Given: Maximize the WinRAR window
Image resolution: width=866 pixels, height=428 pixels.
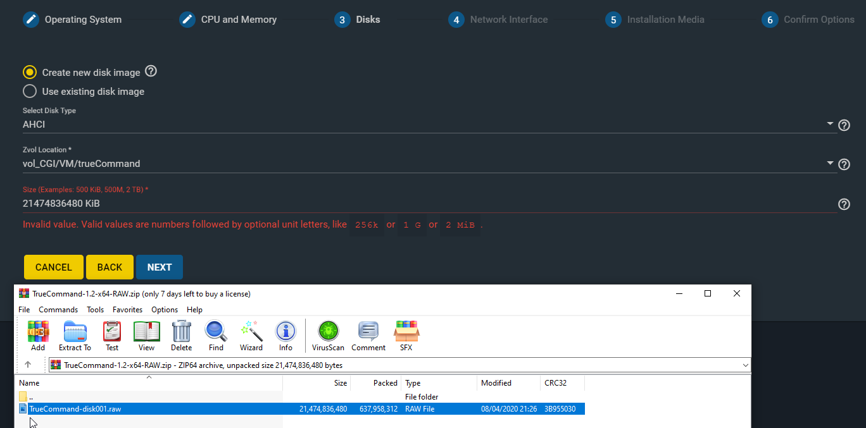Looking at the screenshot, I should 708,293.
